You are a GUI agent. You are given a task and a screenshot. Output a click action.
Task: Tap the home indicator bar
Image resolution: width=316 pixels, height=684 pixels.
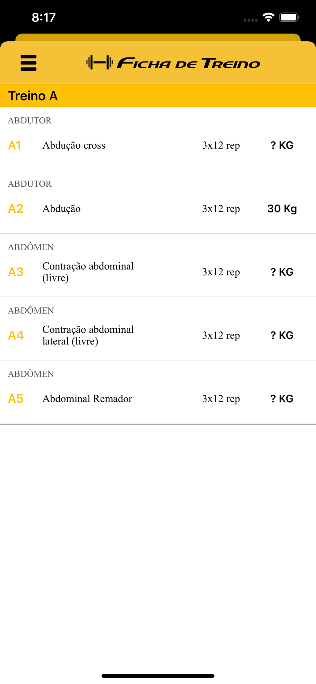(x=158, y=676)
